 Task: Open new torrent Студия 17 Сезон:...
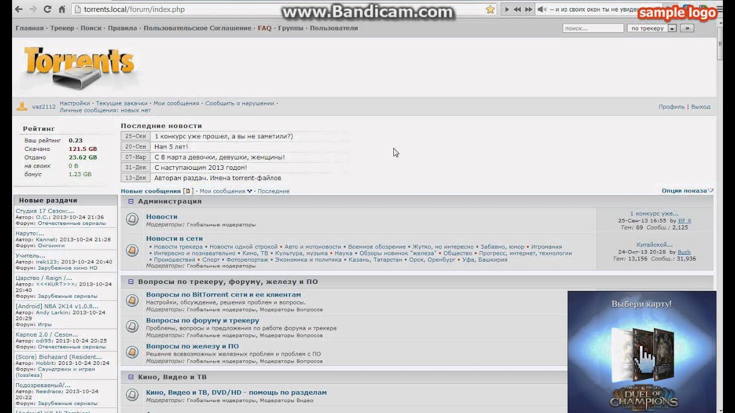(x=44, y=211)
